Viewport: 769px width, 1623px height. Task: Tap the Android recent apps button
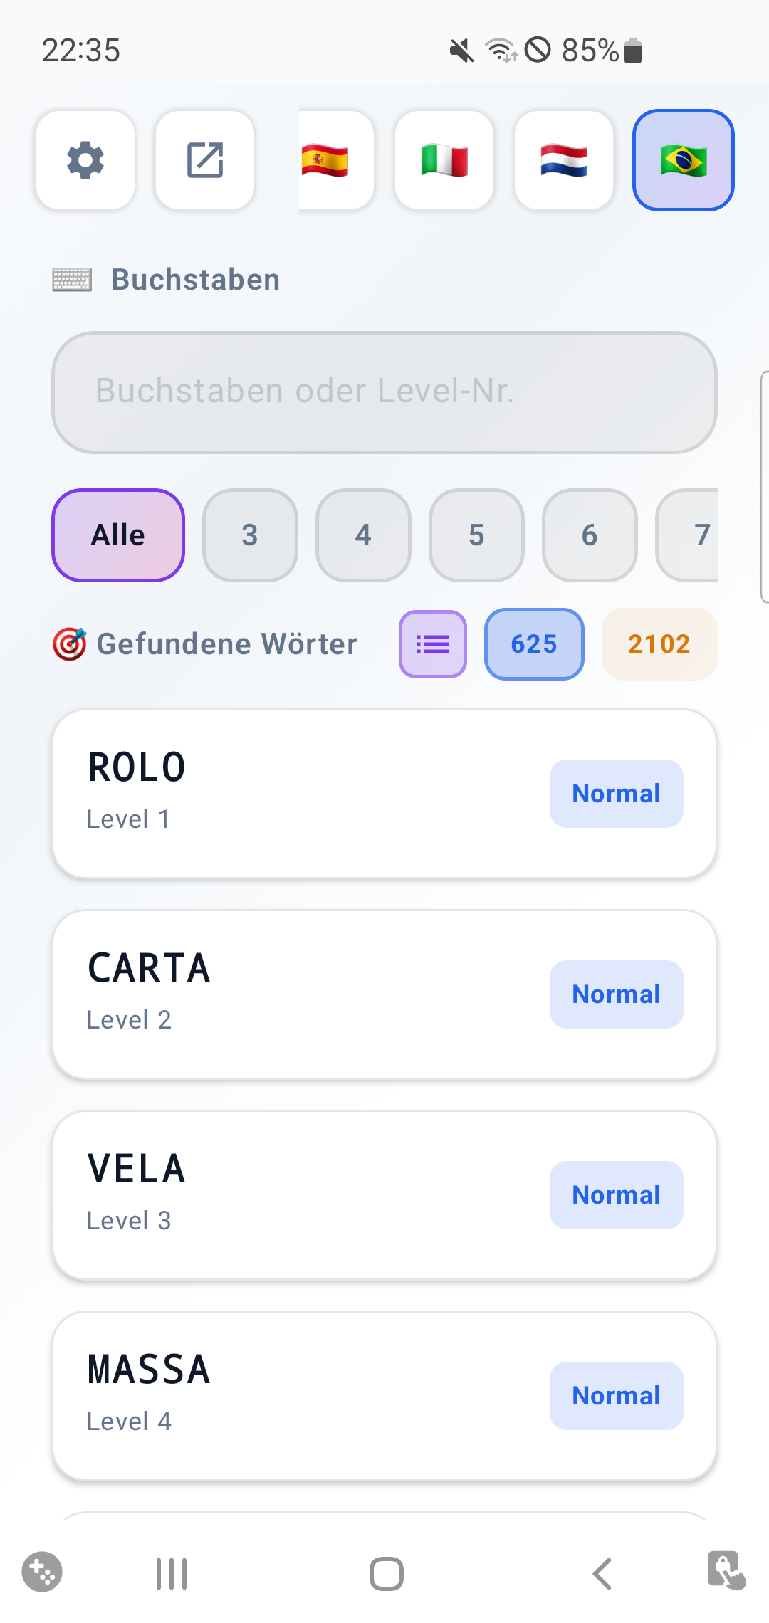coord(172,1573)
